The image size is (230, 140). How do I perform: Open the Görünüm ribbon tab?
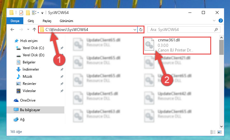tap(66, 21)
